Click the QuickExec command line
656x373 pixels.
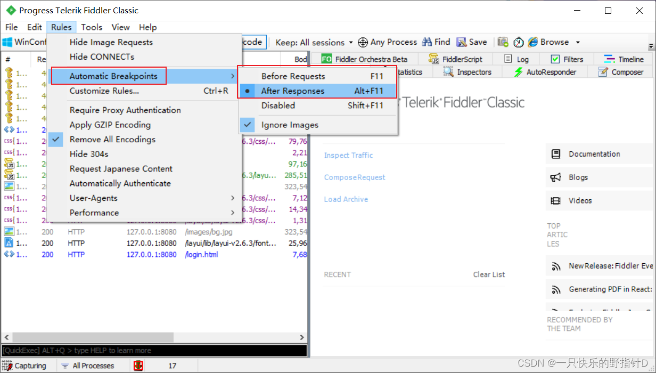point(154,350)
